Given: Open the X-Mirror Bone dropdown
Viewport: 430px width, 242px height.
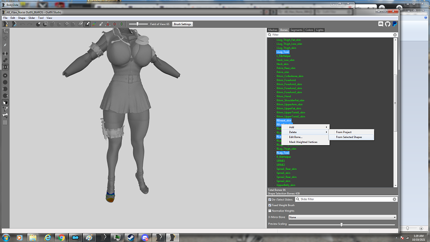Looking at the screenshot, I should click(x=342, y=217).
